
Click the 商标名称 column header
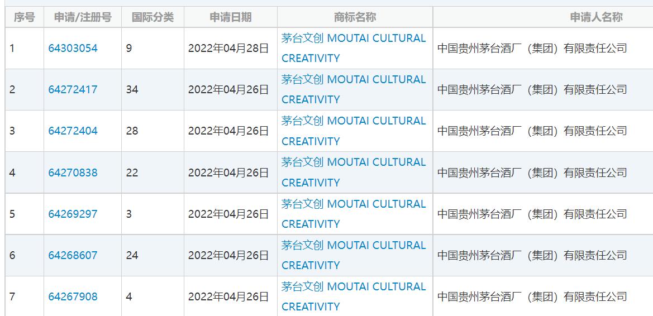point(355,17)
